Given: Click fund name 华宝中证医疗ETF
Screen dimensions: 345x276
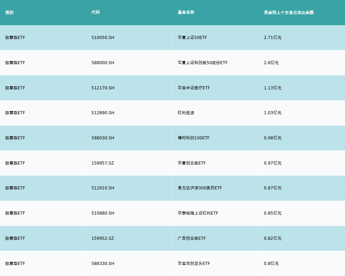Looking at the screenshot, I should 194,88.
